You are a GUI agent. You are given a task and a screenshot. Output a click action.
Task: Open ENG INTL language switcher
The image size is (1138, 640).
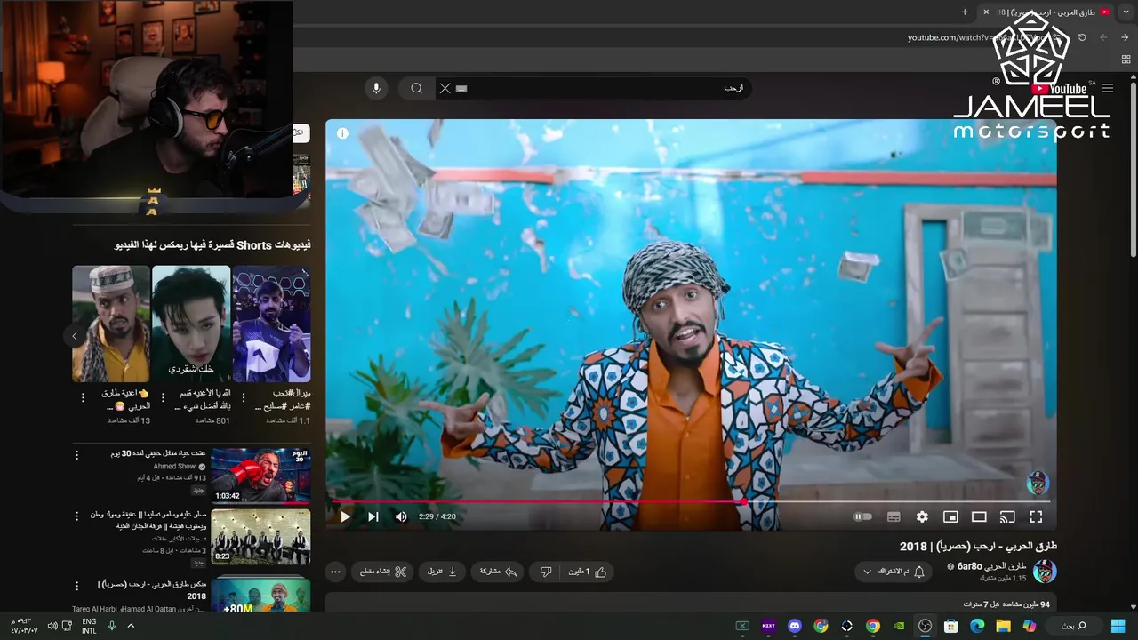(89, 626)
